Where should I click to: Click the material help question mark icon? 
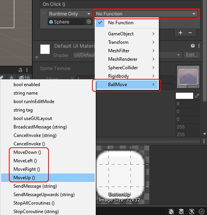click(x=193, y=46)
